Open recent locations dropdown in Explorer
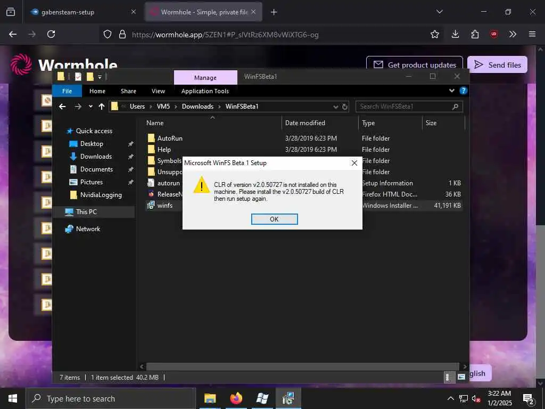The image size is (545, 409). pyautogui.click(x=90, y=107)
